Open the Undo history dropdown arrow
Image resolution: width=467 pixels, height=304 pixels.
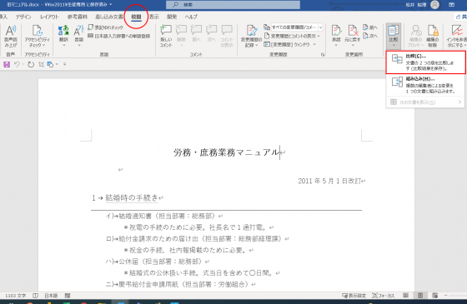click(x=23, y=64)
